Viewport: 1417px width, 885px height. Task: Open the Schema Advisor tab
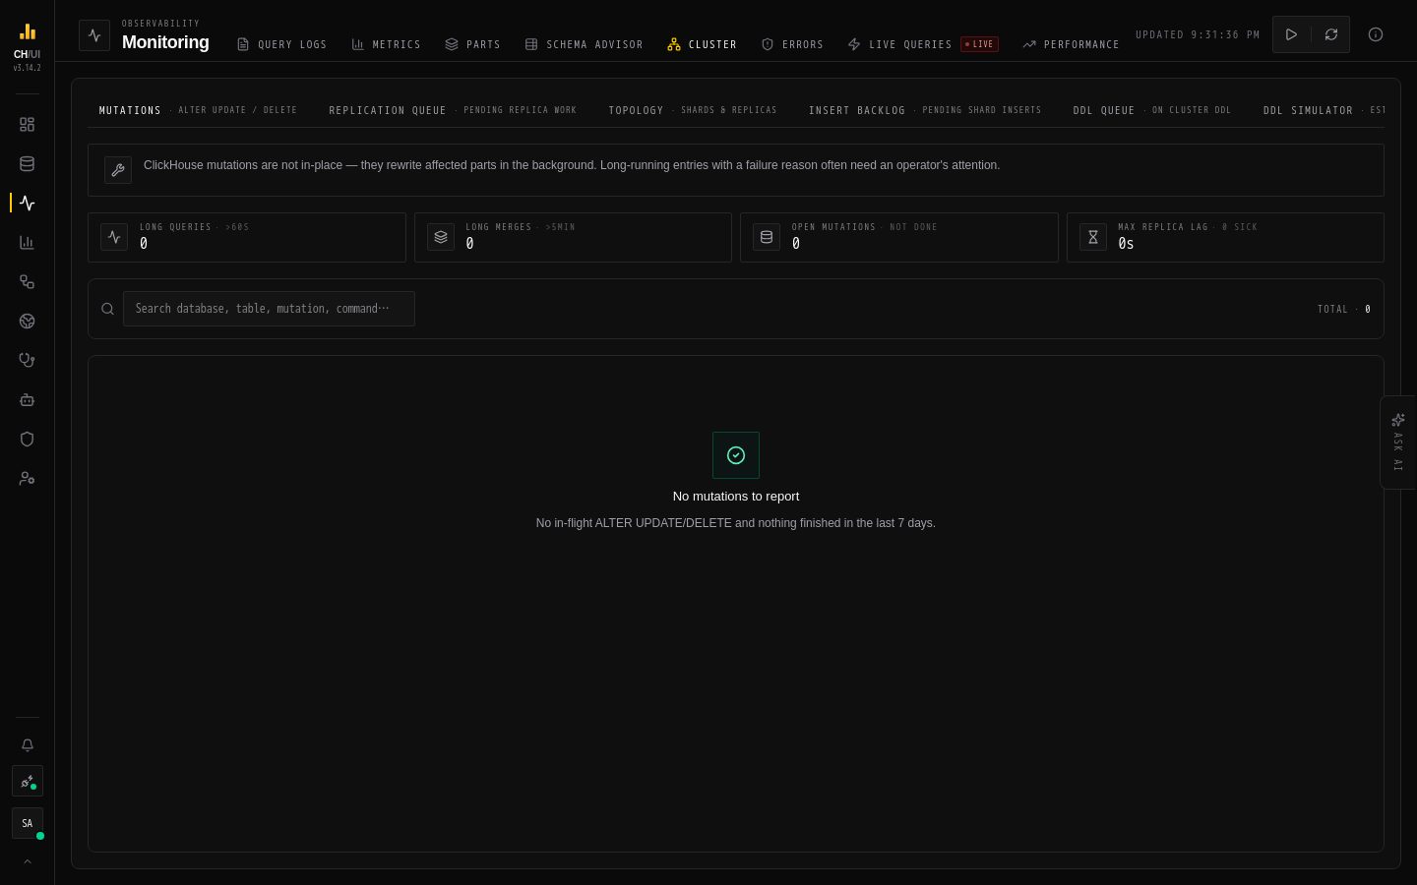tap(584, 44)
